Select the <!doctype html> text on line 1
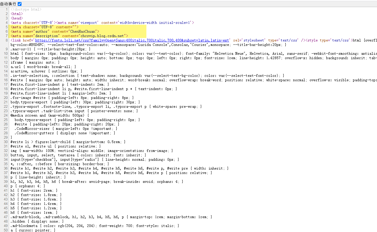 click(x=26, y=9)
